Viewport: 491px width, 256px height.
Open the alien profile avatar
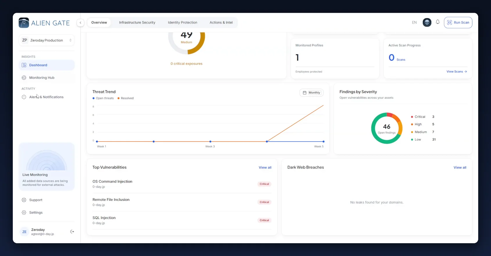(427, 22)
